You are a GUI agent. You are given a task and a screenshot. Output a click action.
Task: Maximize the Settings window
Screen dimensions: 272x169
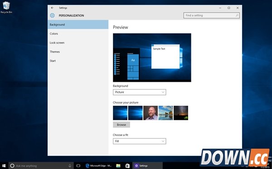pyautogui.click(x=229, y=8)
